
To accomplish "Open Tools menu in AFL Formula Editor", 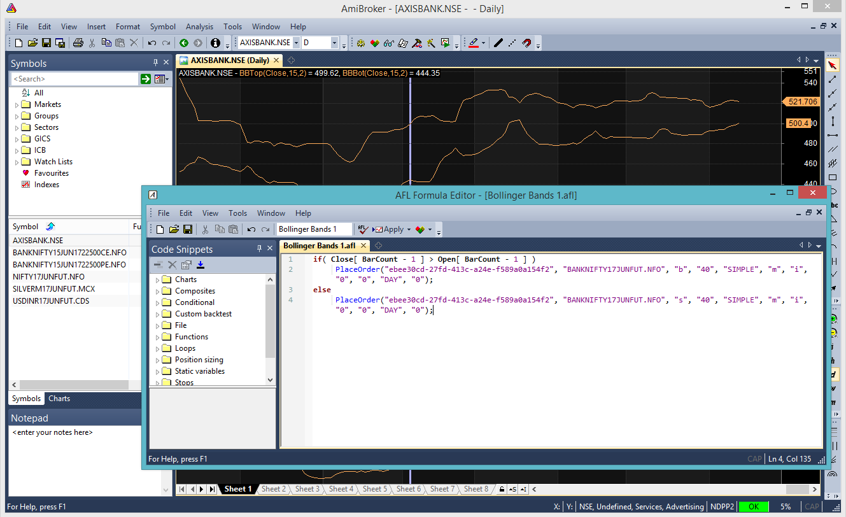I will point(238,213).
